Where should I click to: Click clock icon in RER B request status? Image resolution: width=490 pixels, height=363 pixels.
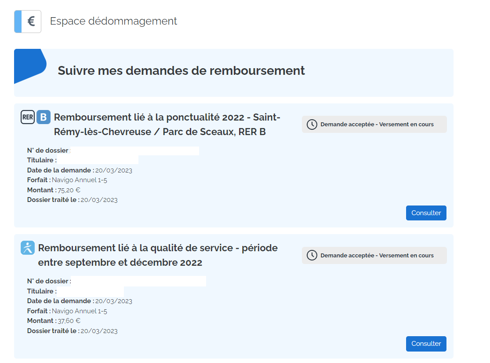(x=312, y=124)
